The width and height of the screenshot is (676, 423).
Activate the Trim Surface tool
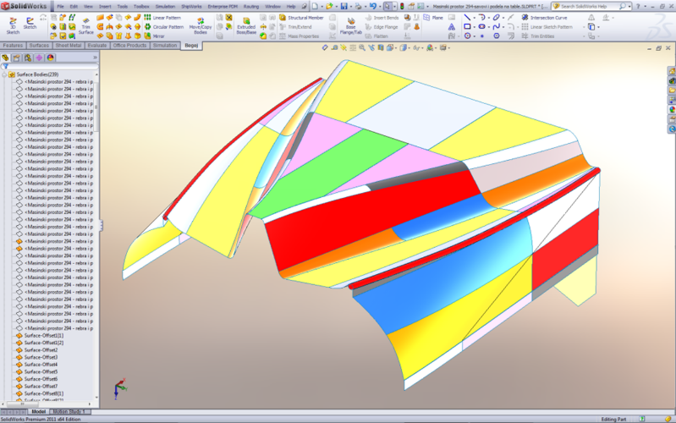point(86,25)
